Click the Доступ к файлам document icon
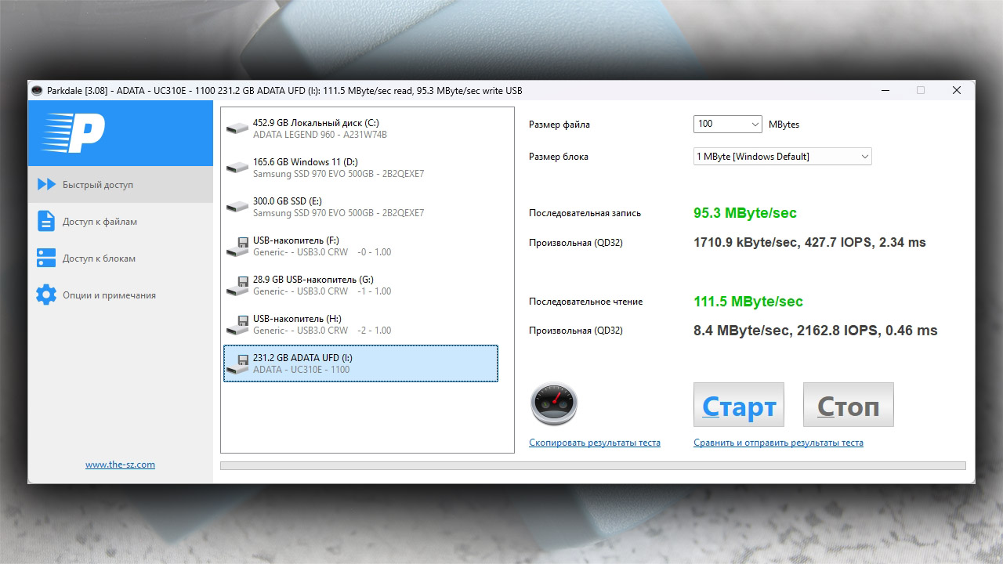Image resolution: width=1003 pixels, height=564 pixels. [46, 222]
